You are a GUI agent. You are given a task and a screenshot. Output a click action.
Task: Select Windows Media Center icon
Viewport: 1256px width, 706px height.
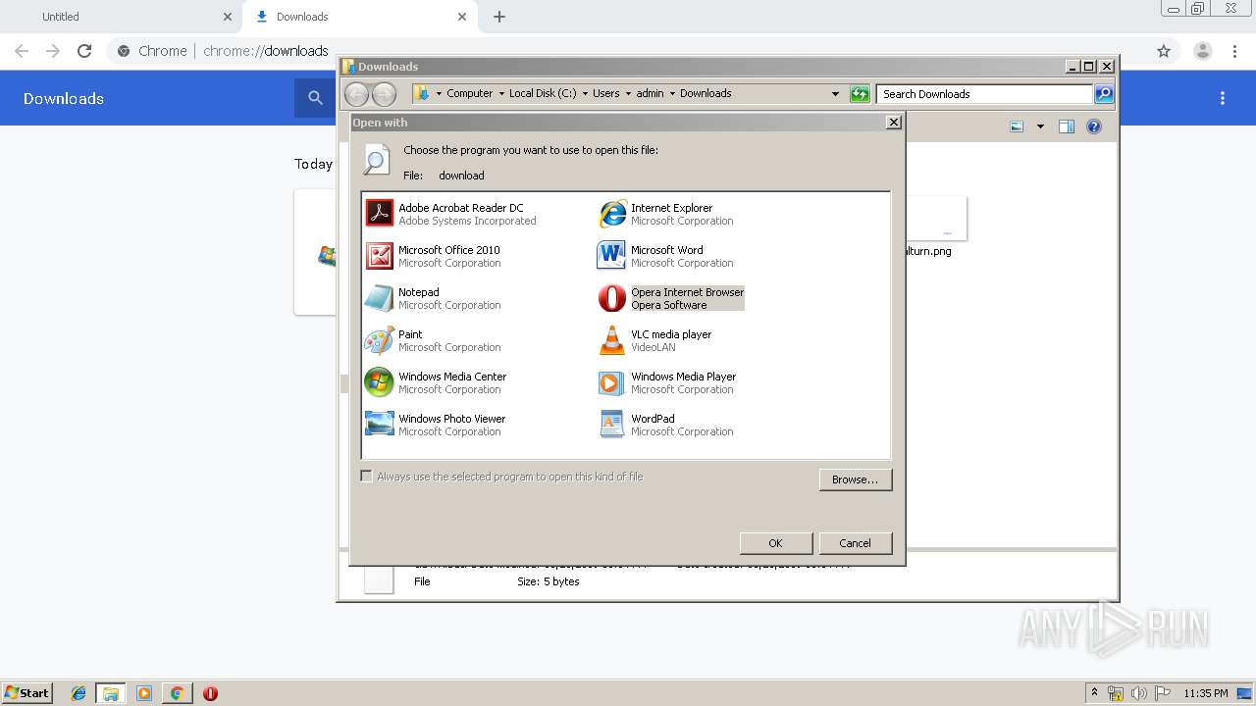379,381
